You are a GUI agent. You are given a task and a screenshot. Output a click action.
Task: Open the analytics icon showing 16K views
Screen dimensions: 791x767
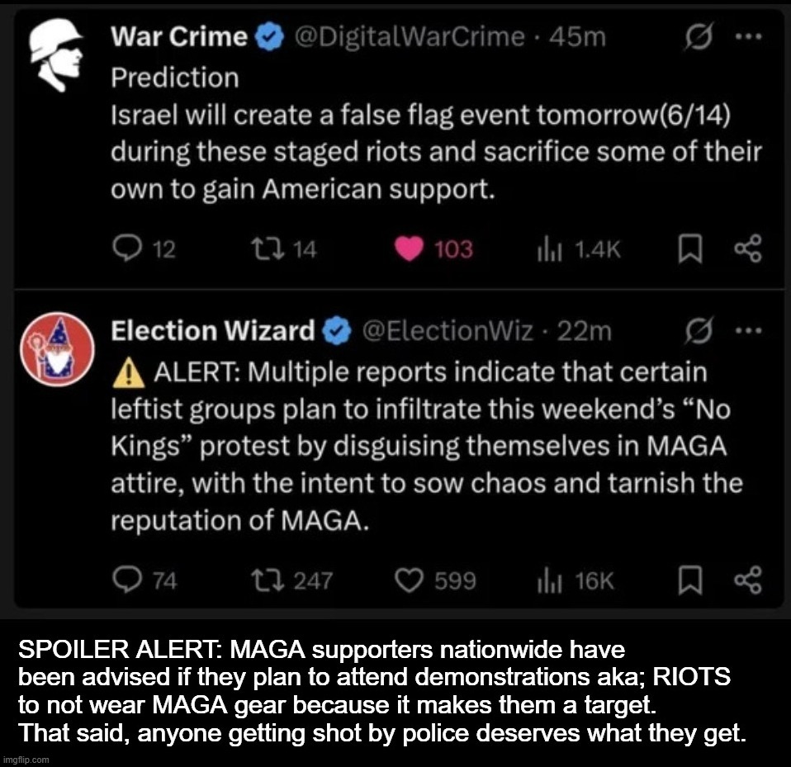pyautogui.click(x=548, y=580)
